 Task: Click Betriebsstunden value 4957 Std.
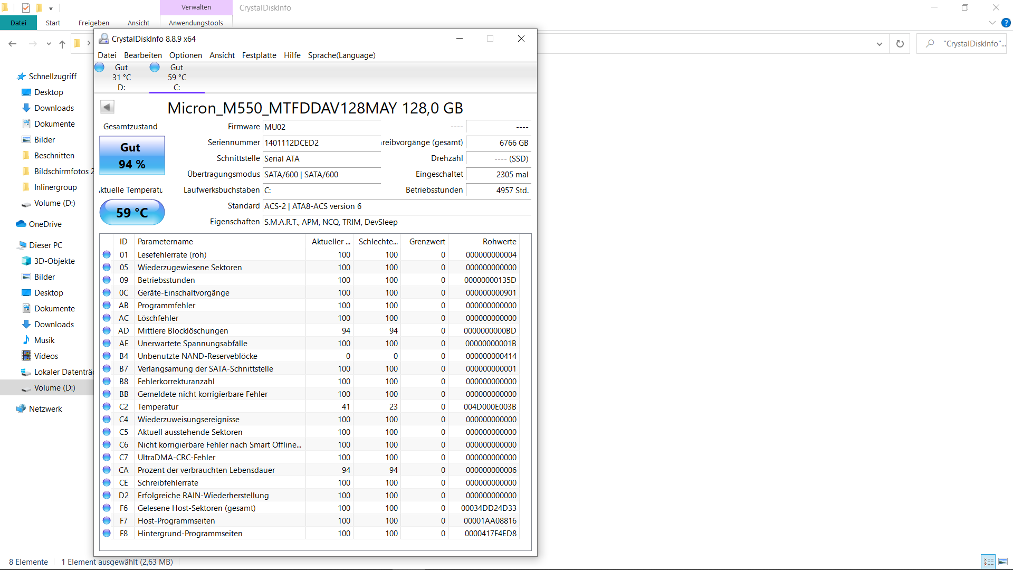point(499,190)
